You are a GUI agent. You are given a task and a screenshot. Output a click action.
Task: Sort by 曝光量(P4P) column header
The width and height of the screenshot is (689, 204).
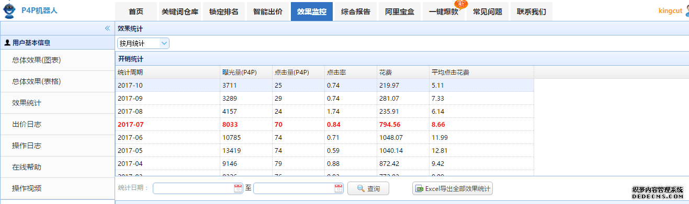pos(246,72)
